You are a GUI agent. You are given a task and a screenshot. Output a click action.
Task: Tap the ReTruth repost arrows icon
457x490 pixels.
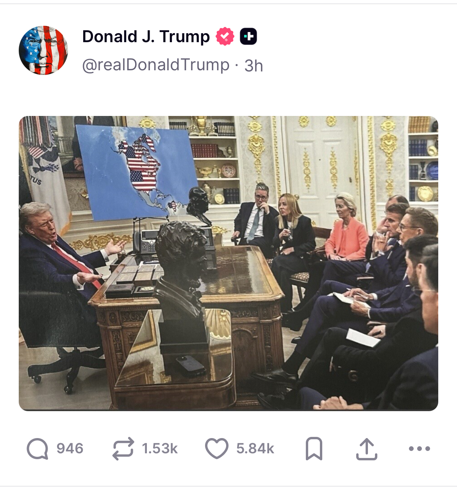point(123,449)
